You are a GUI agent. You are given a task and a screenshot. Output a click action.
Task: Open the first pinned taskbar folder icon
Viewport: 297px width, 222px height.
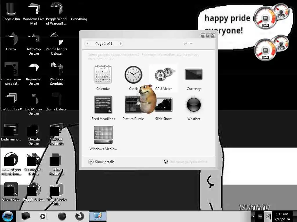click(x=26, y=216)
